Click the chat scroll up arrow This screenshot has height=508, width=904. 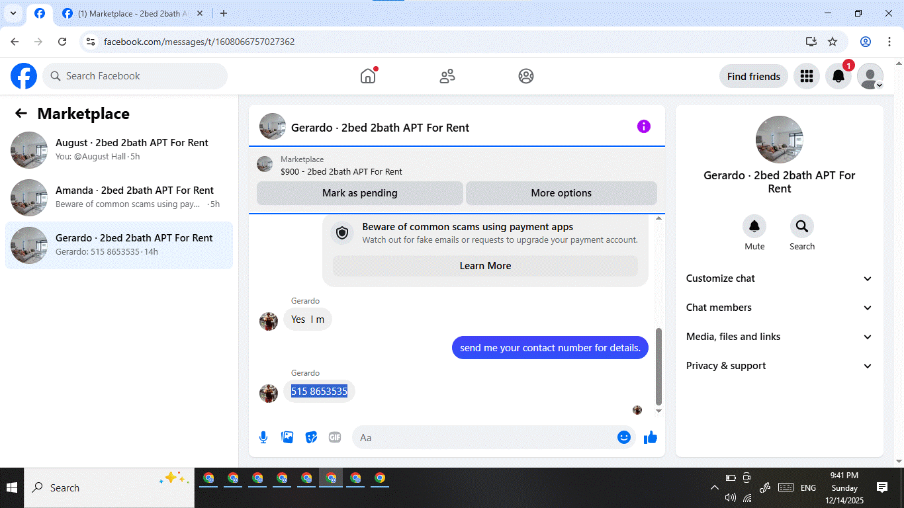[658, 218]
